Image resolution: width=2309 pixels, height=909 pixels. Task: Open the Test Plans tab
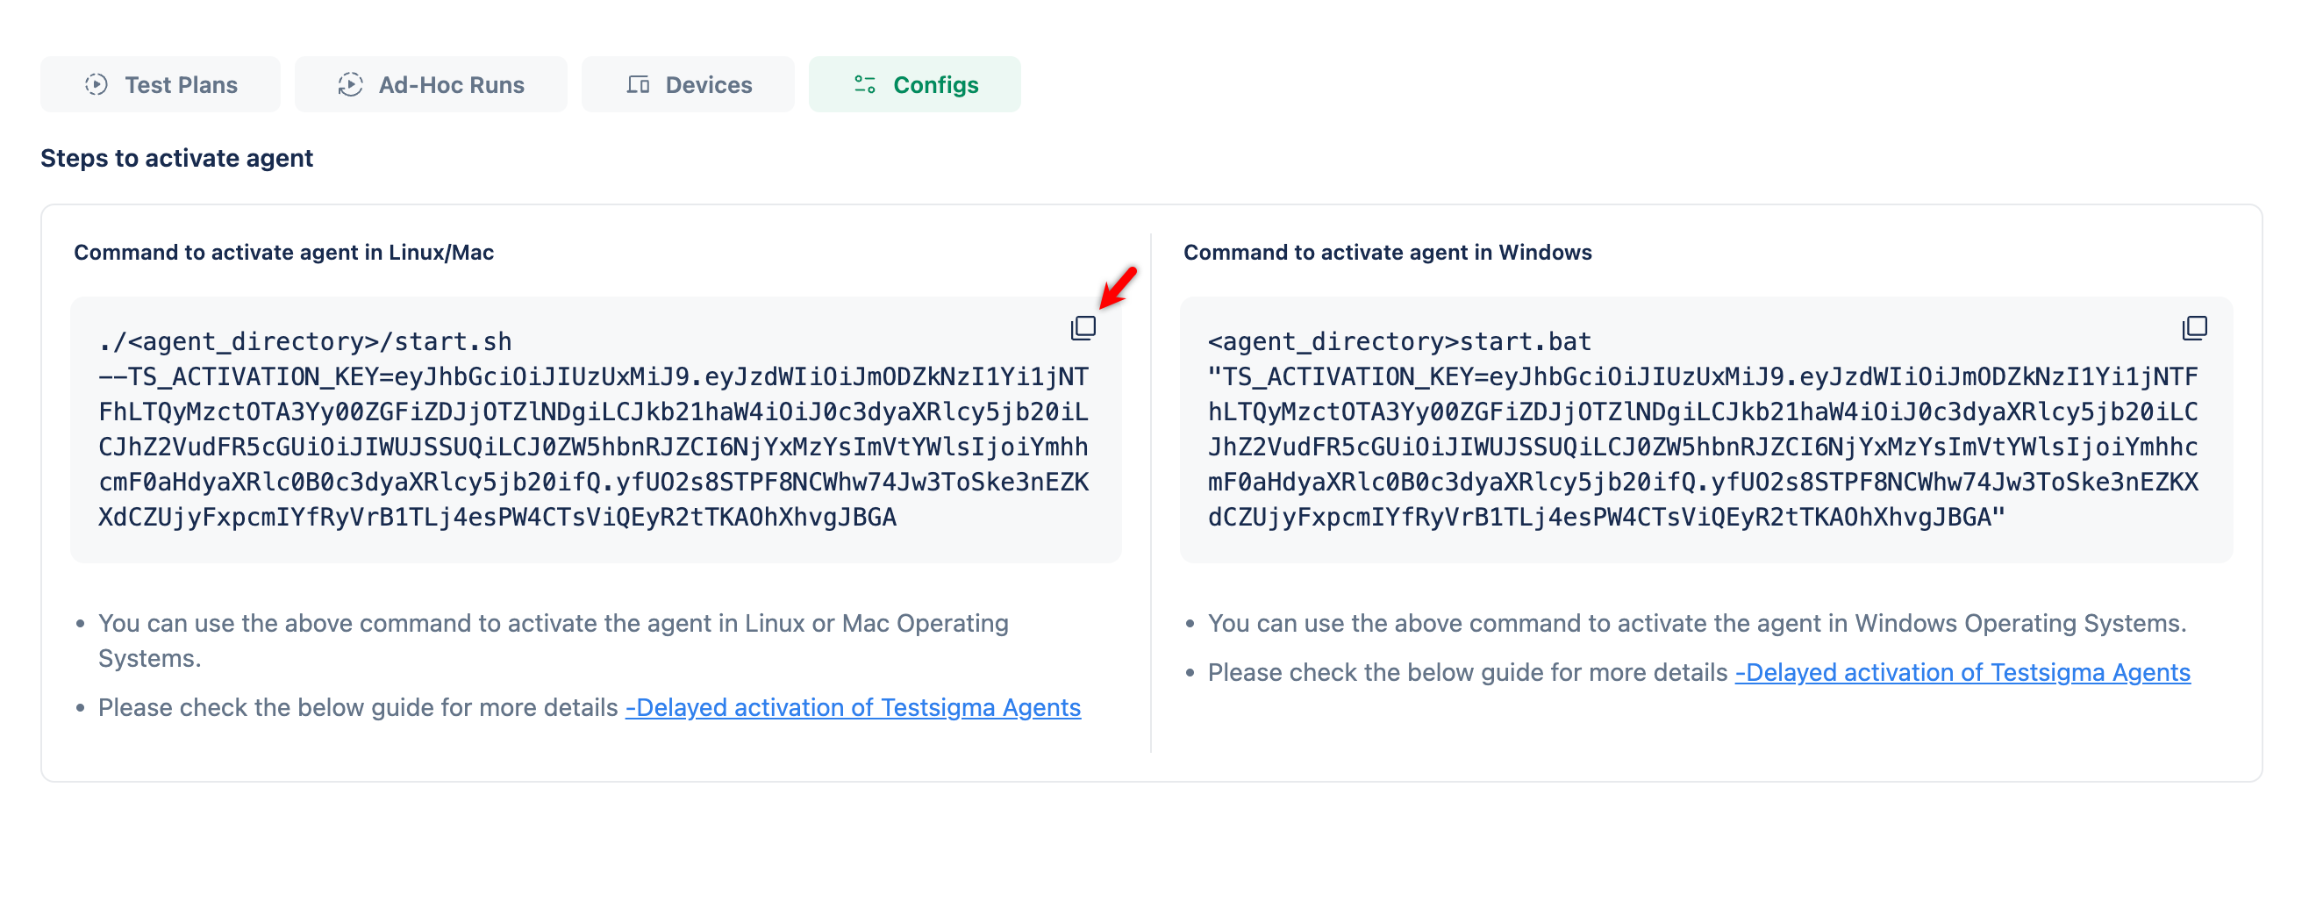pyautogui.click(x=161, y=84)
